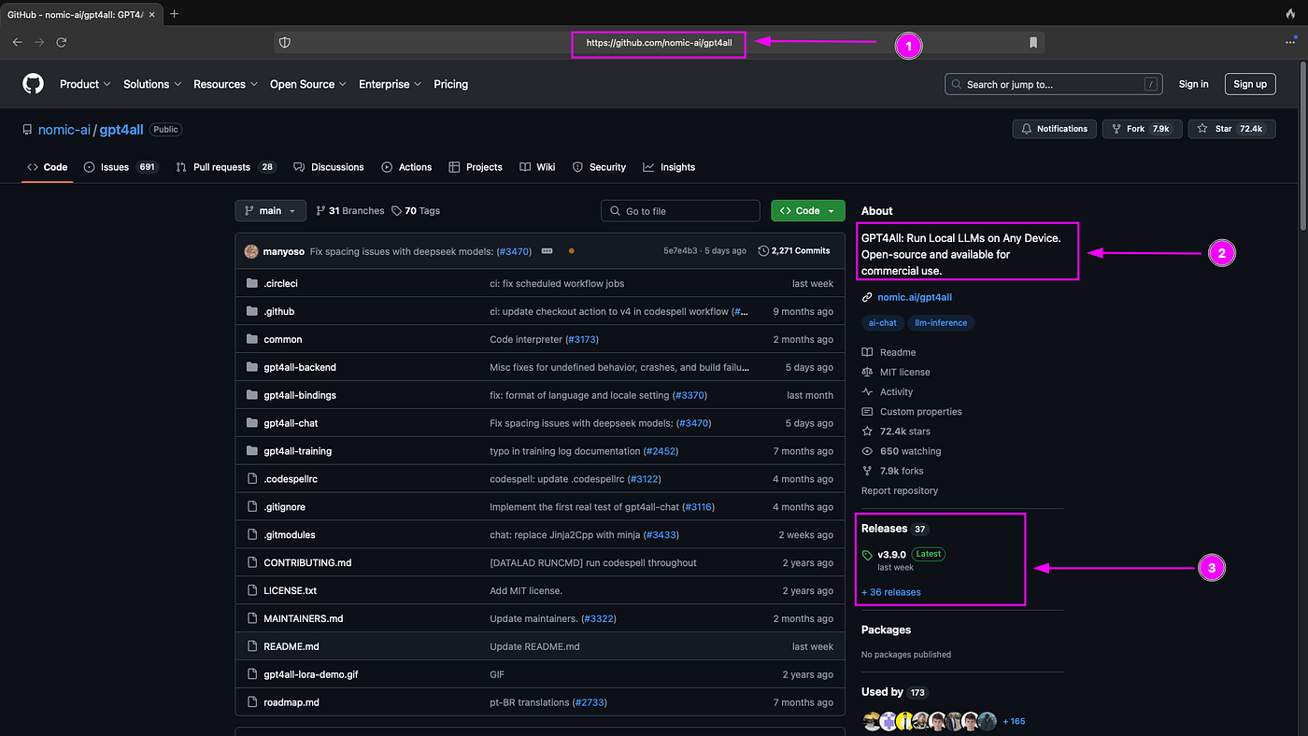Viewport: 1308px width, 736px height.
Task: Open the + 36 releases link
Action: pyautogui.click(x=891, y=592)
